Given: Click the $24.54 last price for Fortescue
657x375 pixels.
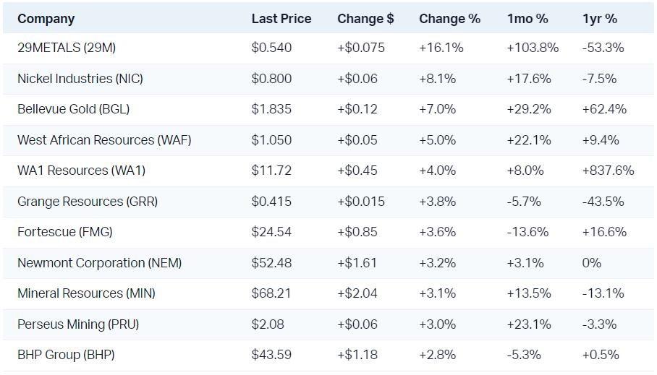Looking at the screenshot, I should (271, 232).
